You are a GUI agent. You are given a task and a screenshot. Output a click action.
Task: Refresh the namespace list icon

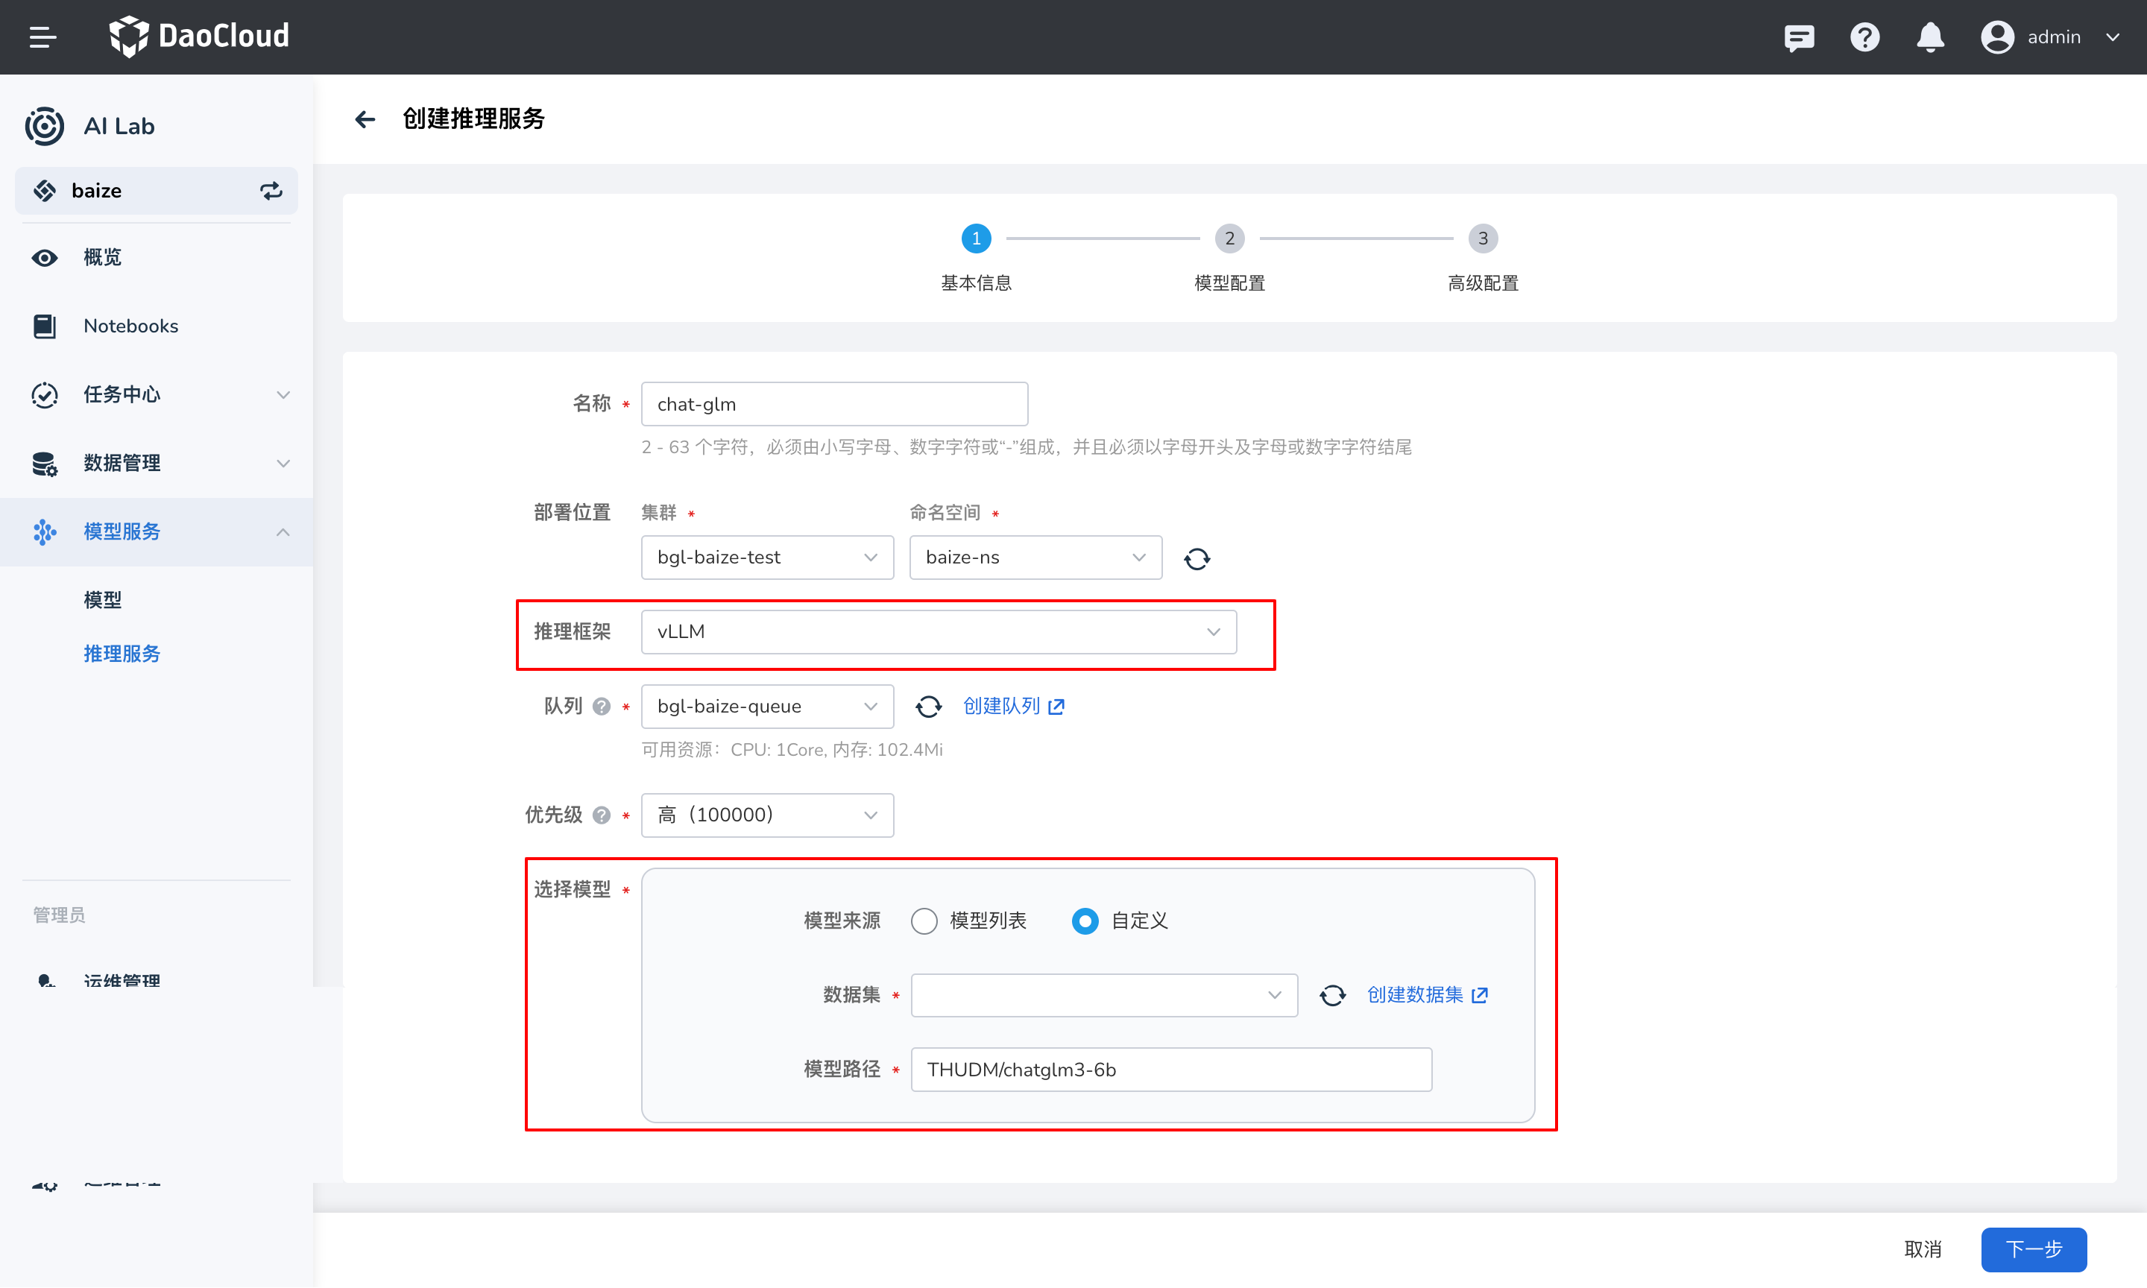(x=1197, y=558)
